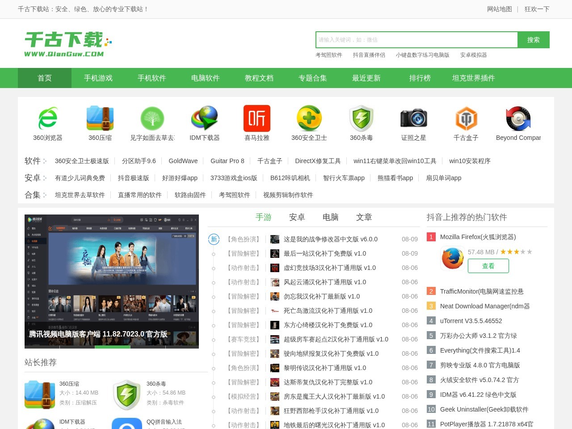This screenshot has width=572, height=429.
Task: Open the 360安全卫士 icon
Action: pos(309,118)
